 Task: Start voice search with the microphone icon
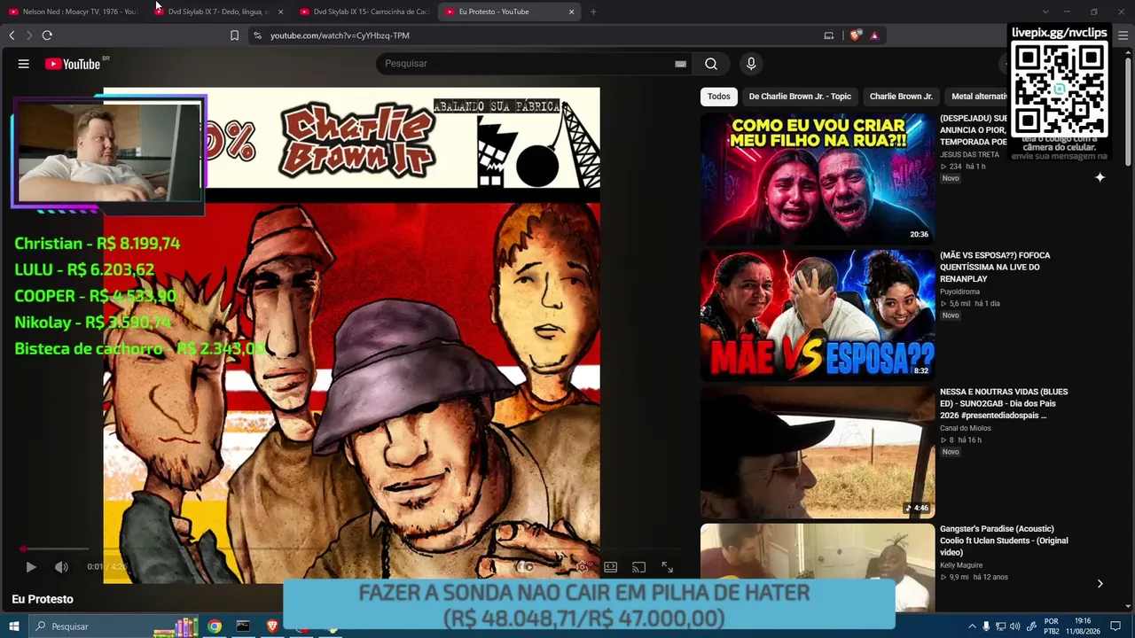(751, 64)
